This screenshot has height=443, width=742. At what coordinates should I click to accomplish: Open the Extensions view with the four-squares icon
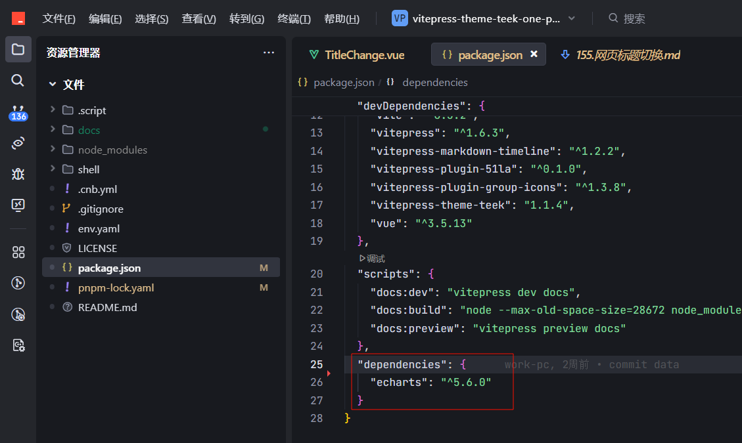18,252
